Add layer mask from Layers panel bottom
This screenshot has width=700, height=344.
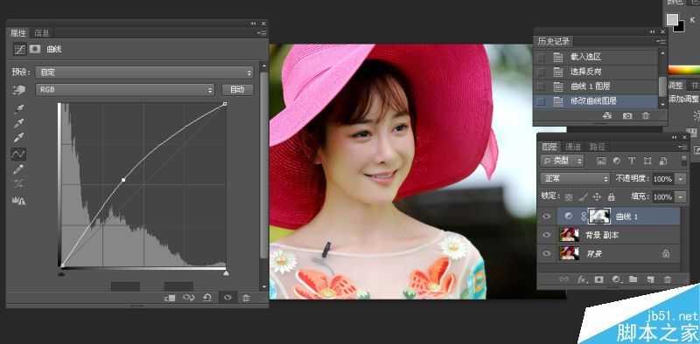tap(598, 279)
